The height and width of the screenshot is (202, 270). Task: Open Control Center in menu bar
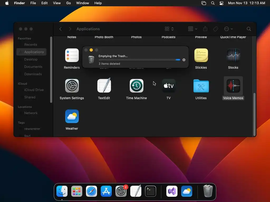click(x=221, y=3)
